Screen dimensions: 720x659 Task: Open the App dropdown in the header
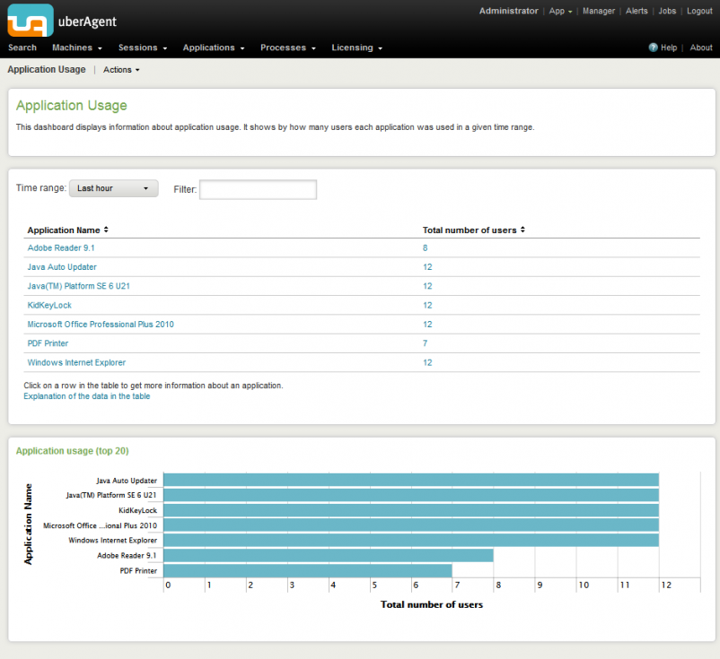pos(559,11)
